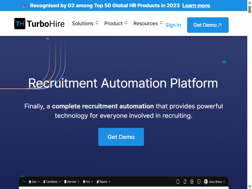This screenshot has height=189, width=252.
Task: Click the Learn more banner link
Action: (x=196, y=6)
